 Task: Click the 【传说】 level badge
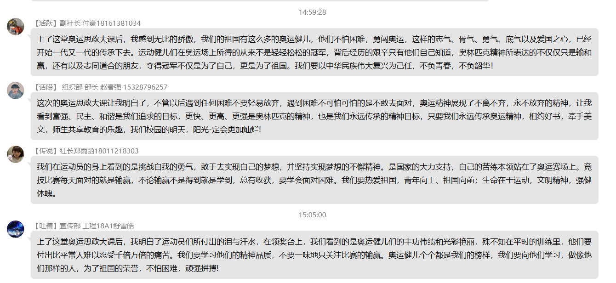[46, 151]
